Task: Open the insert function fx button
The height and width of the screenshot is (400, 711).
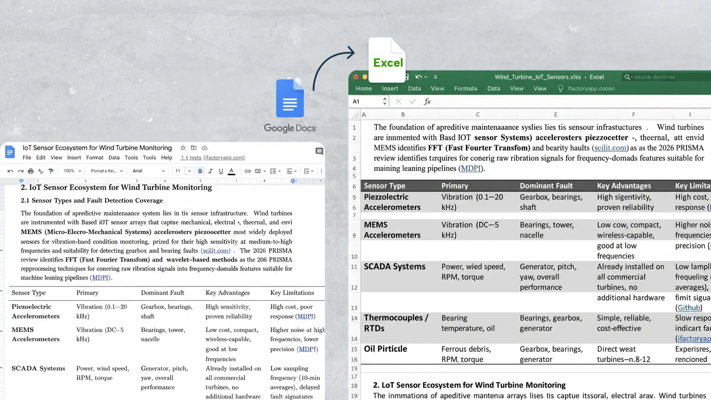Action: pos(427,102)
